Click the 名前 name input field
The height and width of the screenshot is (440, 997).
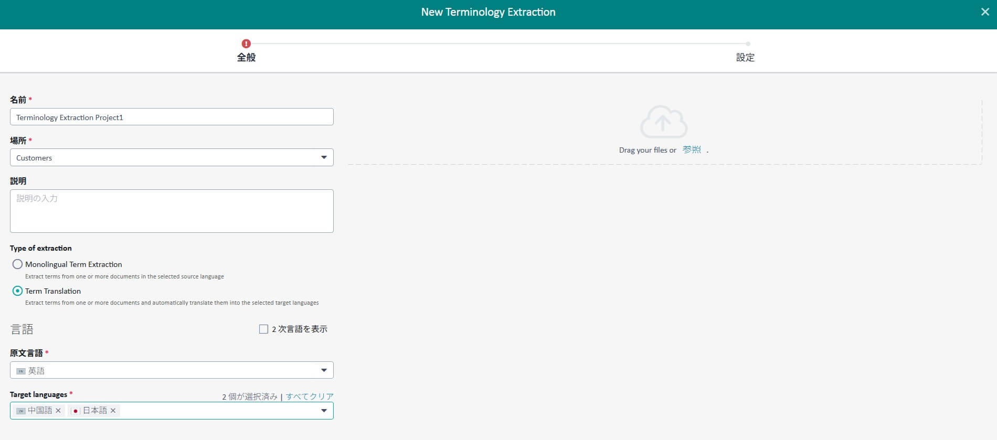(172, 117)
